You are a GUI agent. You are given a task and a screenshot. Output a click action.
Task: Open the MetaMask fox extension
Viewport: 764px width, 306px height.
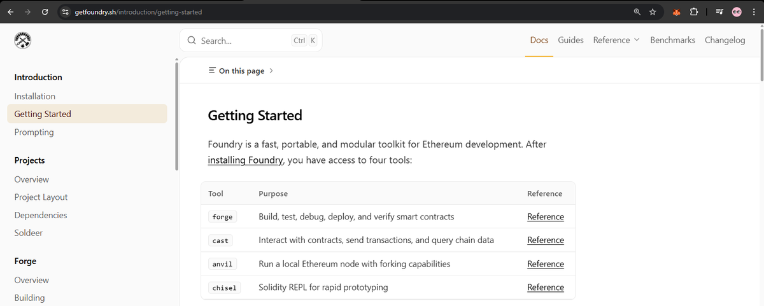coord(677,12)
